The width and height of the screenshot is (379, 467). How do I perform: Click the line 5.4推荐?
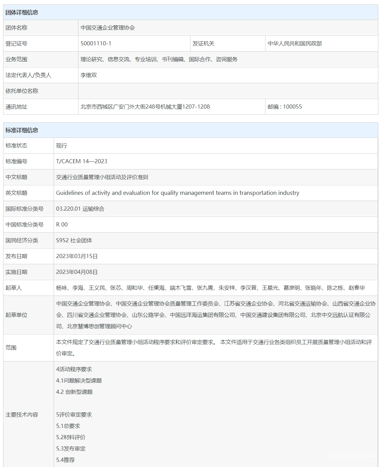pyautogui.click(x=65, y=460)
